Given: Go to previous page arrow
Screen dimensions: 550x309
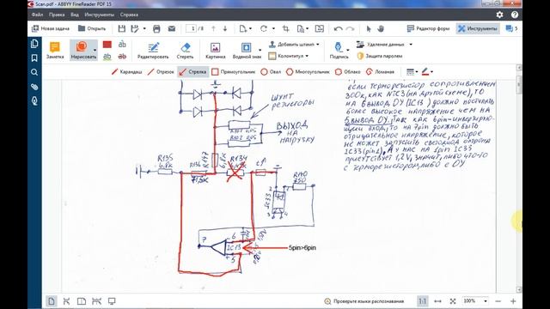Looking at the screenshot, I should tap(213, 28).
